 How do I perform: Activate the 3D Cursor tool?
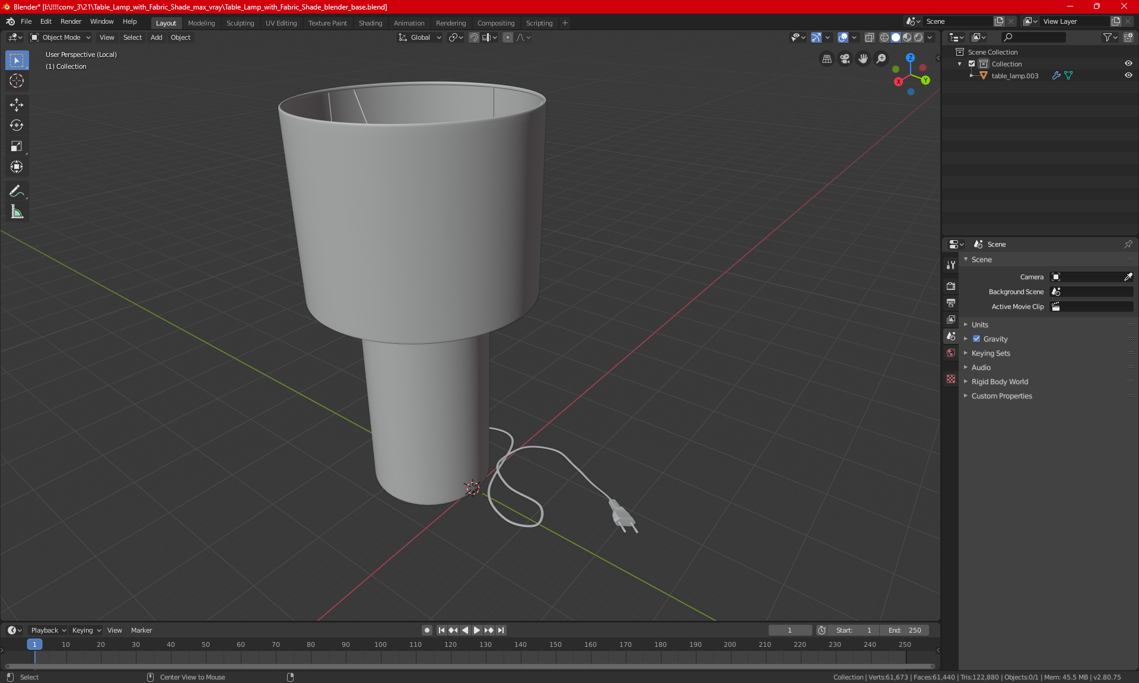pyautogui.click(x=17, y=81)
